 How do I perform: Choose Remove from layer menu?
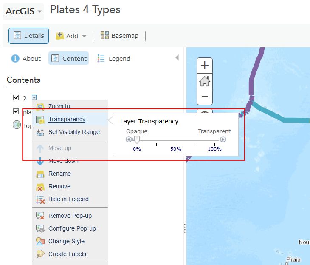[70, 186]
